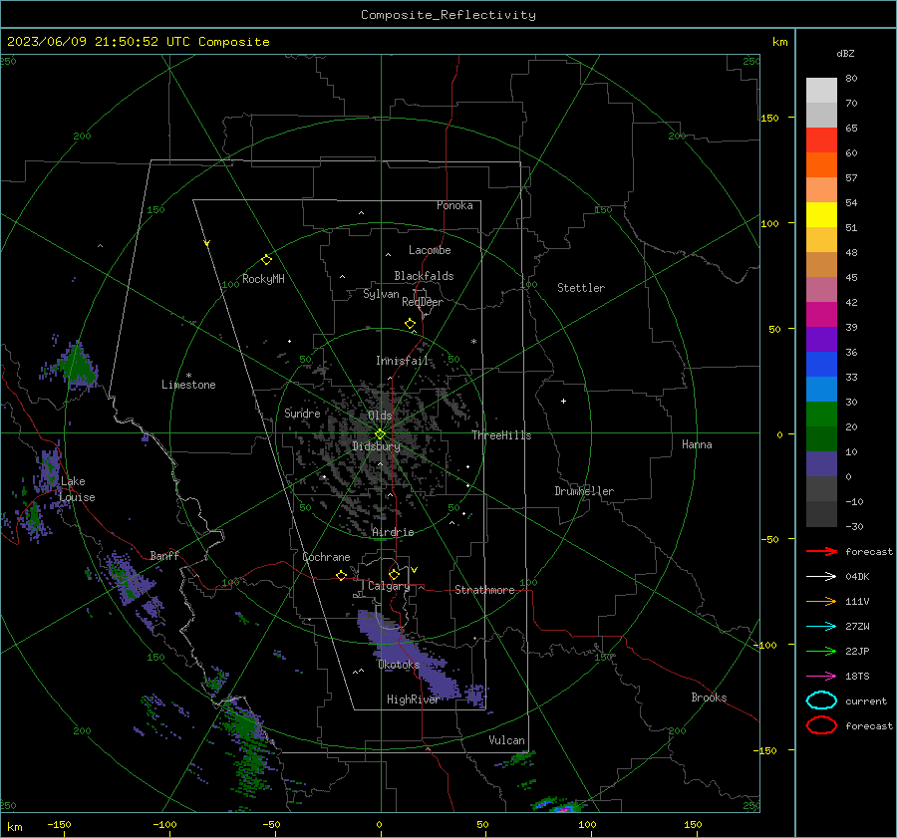
Task: Select the purple 36-39 dBZ swatch
Action: (x=821, y=339)
